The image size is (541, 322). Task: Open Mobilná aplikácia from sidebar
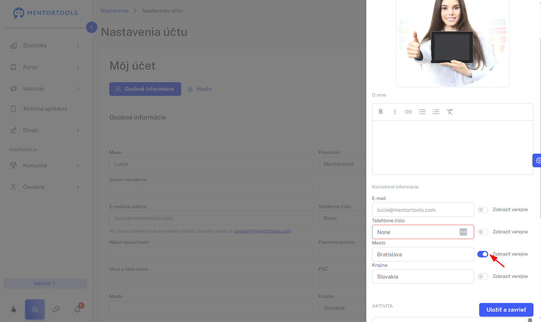pos(45,109)
